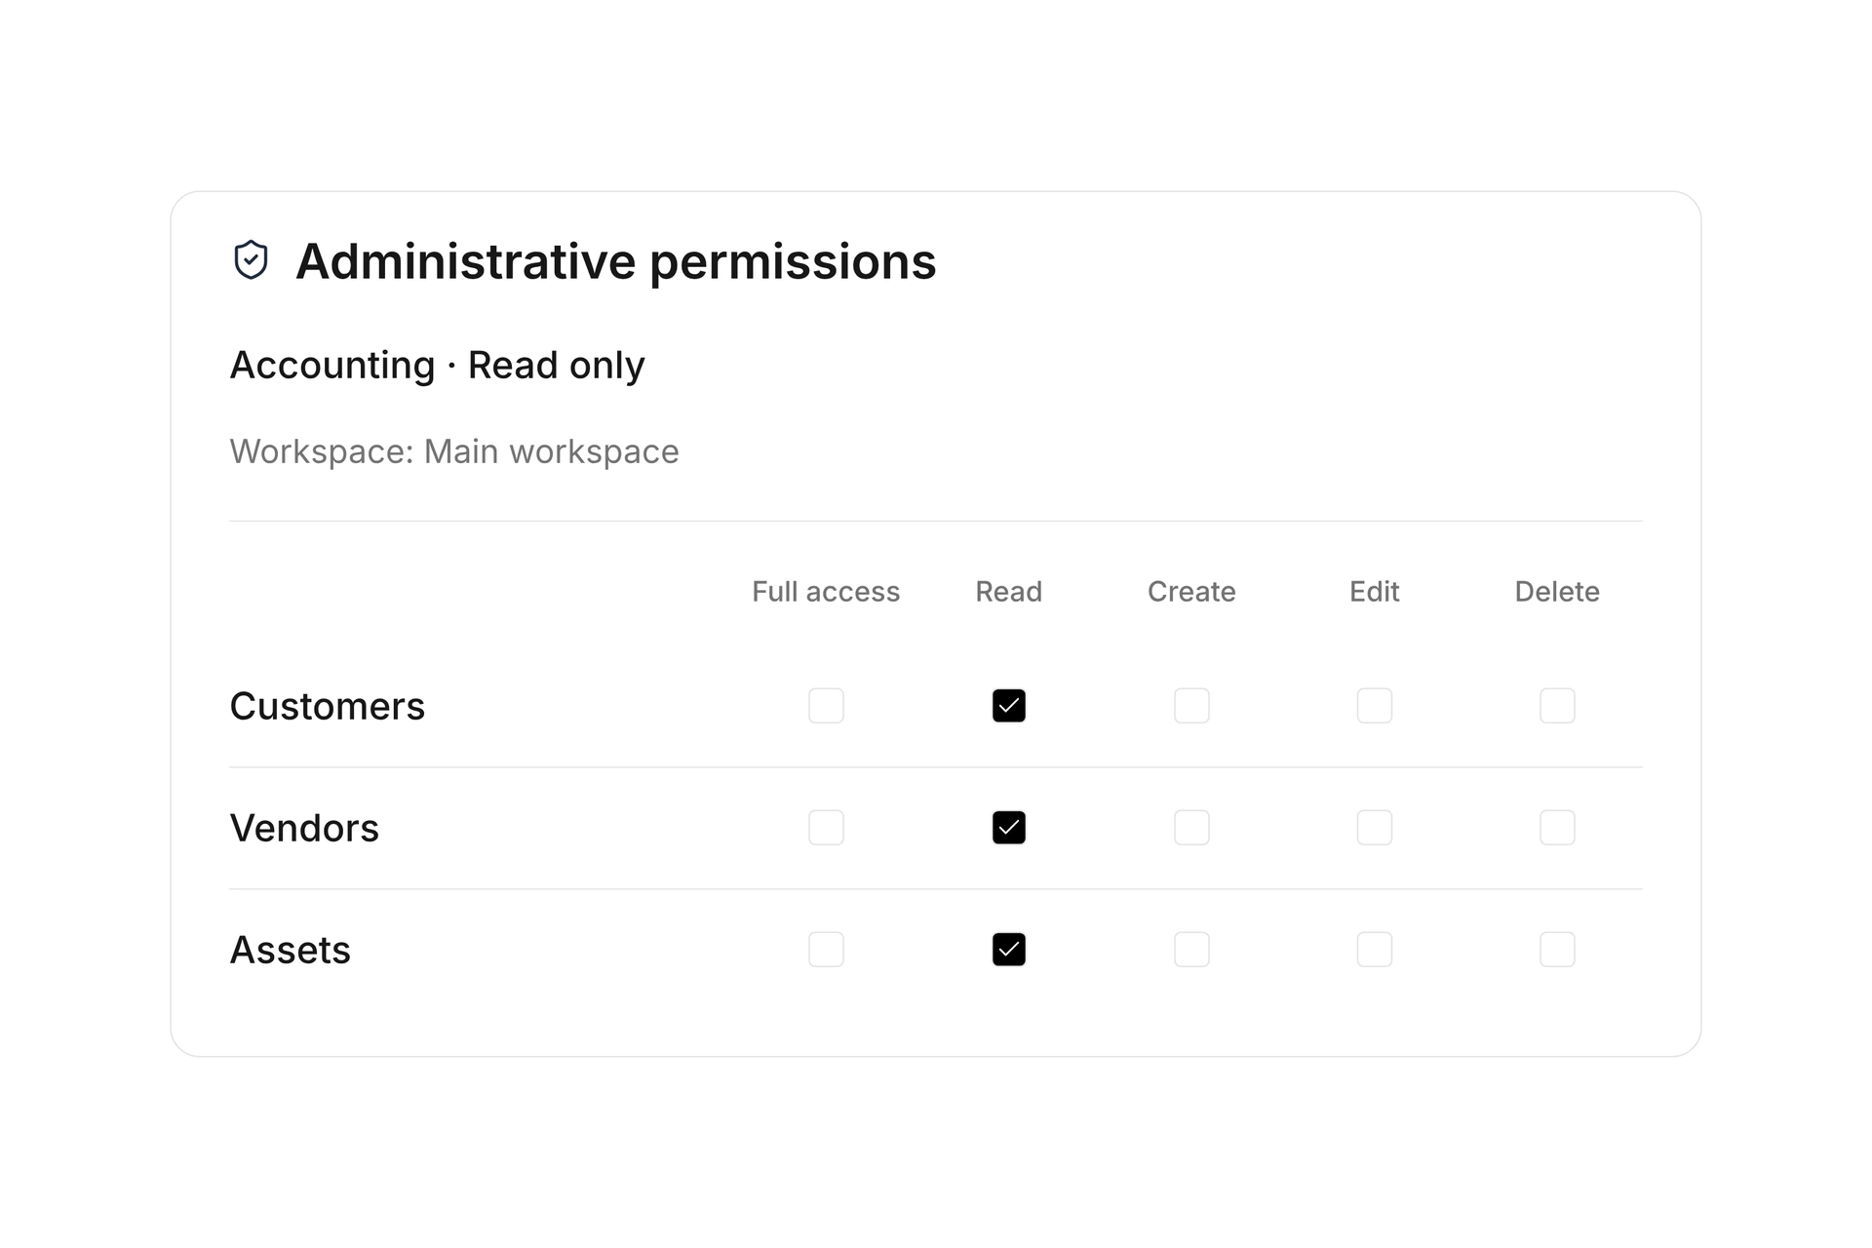
Task: Click the Create column header
Action: [x=1191, y=592]
